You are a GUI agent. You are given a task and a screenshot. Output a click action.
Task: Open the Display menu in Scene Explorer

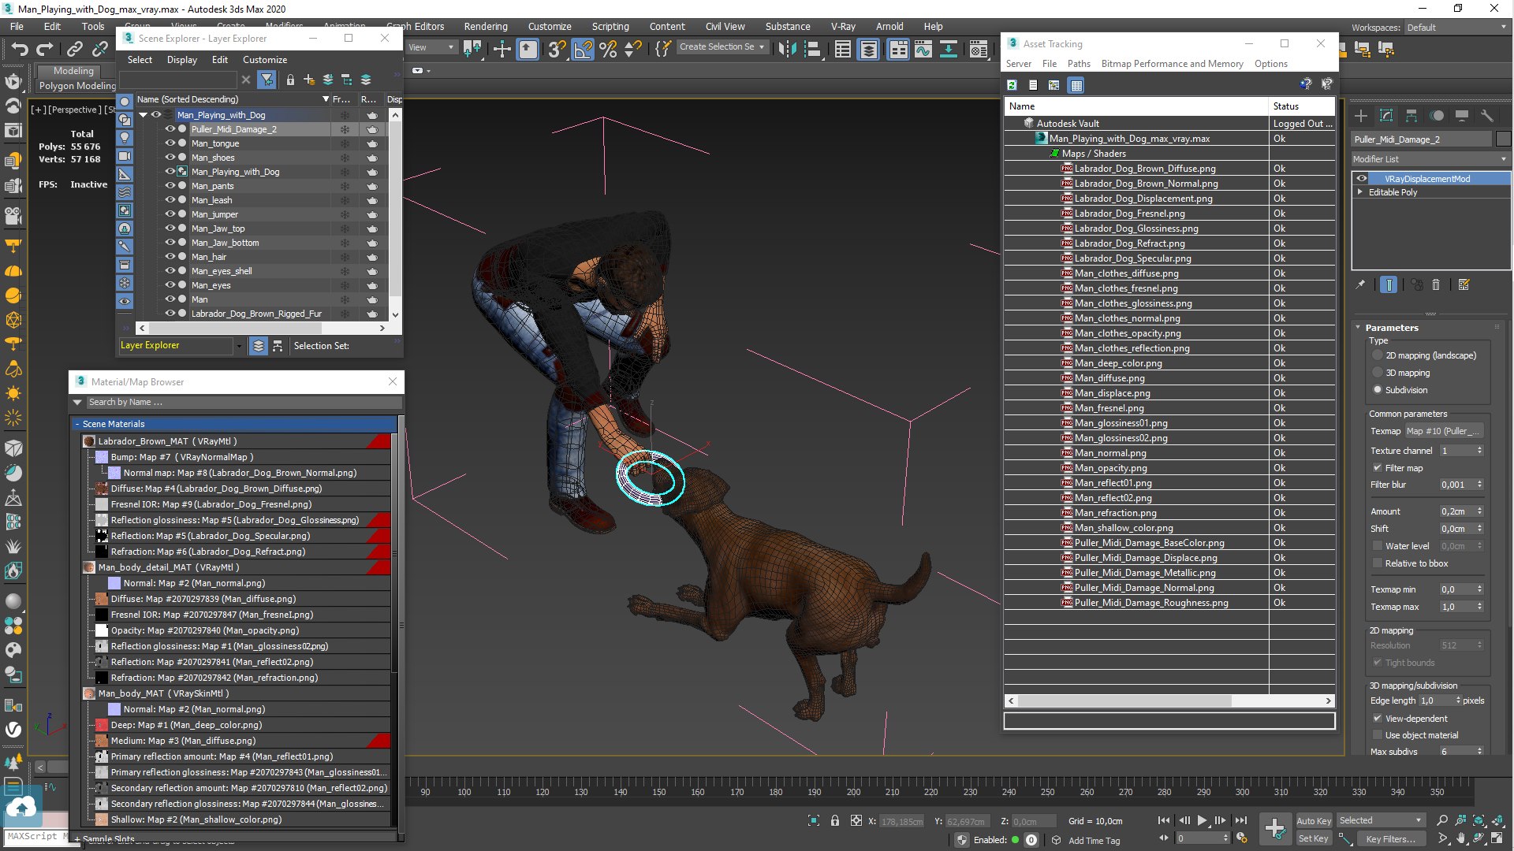[x=182, y=60]
